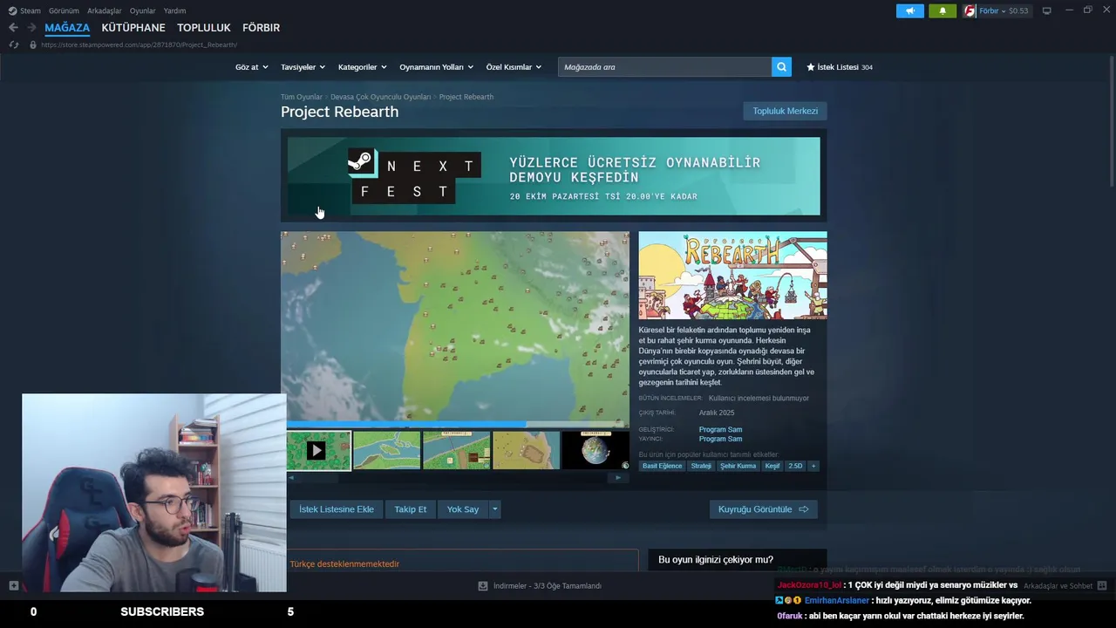
Task: Click the wallet balance $0.53
Action: pos(1018,10)
